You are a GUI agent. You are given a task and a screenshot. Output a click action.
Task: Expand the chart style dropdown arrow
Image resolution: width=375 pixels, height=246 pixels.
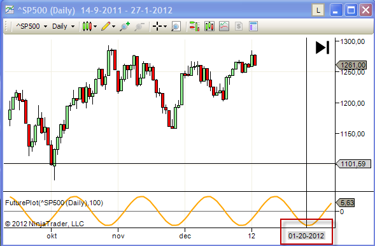click(95, 26)
